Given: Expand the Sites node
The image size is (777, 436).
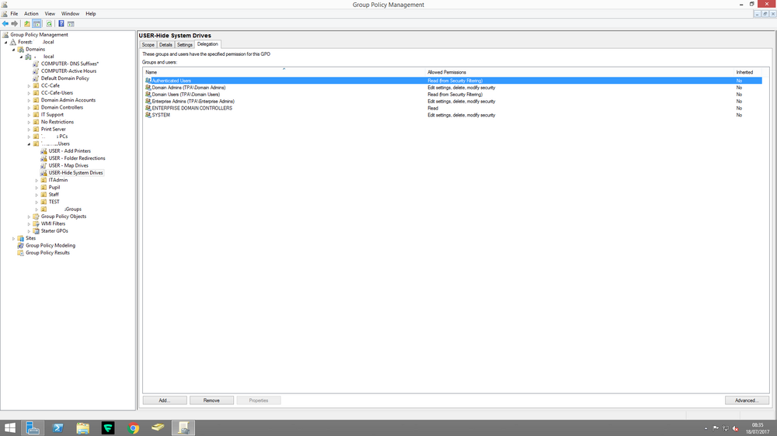Looking at the screenshot, I should pyautogui.click(x=13, y=238).
